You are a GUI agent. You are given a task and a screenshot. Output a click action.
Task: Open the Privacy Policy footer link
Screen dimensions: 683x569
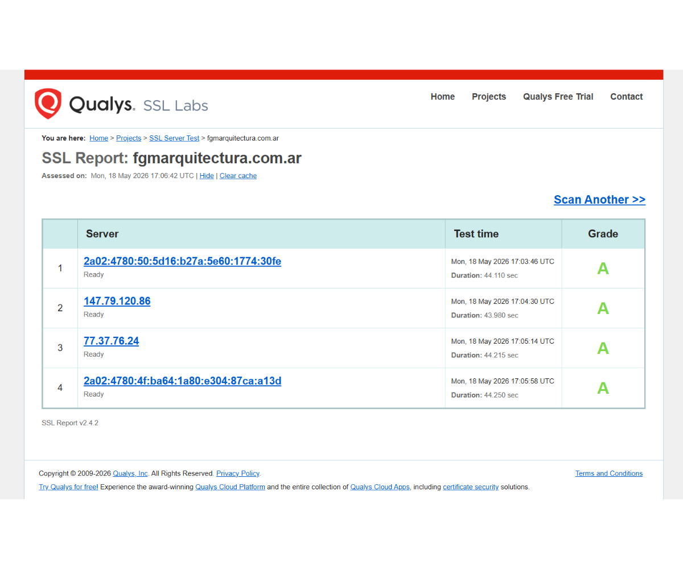click(237, 473)
